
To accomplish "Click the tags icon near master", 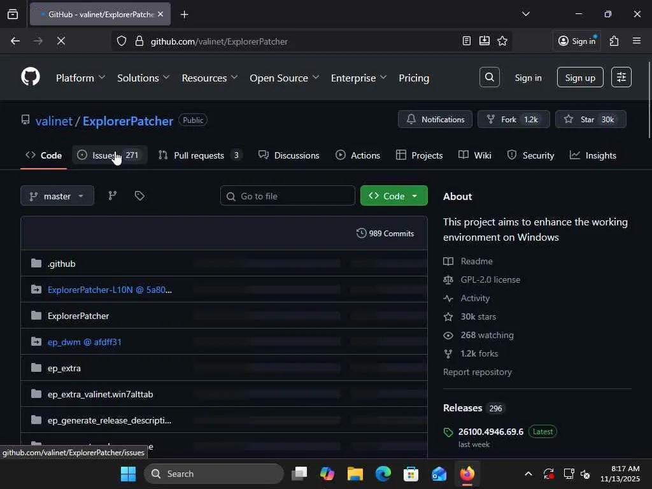I will (139, 196).
